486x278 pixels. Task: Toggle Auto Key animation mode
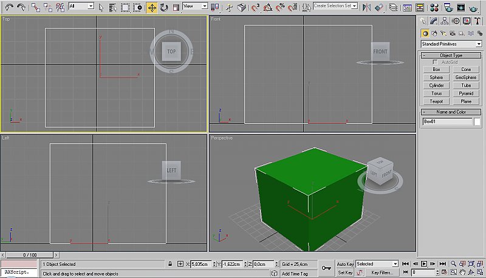pyautogui.click(x=345, y=264)
